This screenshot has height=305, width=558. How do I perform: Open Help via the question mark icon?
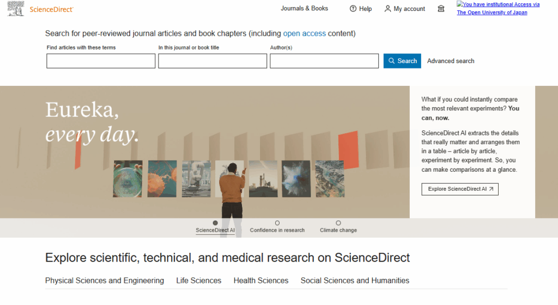pyautogui.click(x=353, y=9)
